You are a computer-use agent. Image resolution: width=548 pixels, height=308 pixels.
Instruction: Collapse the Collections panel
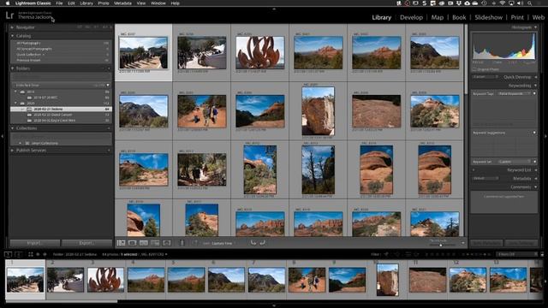[12, 128]
